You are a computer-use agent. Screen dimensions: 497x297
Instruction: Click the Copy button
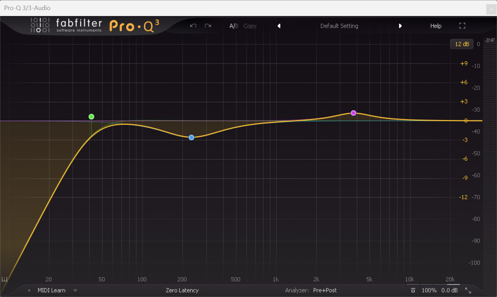(250, 26)
